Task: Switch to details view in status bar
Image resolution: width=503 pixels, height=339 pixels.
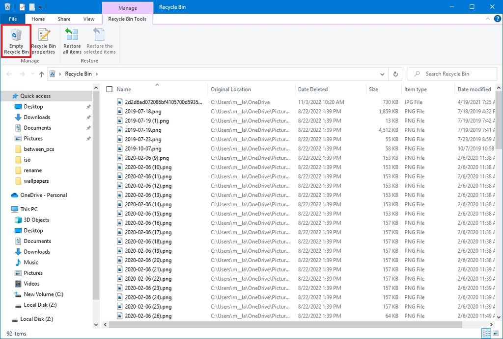Action: pos(486,333)
